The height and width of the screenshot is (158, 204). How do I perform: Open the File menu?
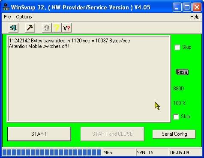click(x=7, y=17)
